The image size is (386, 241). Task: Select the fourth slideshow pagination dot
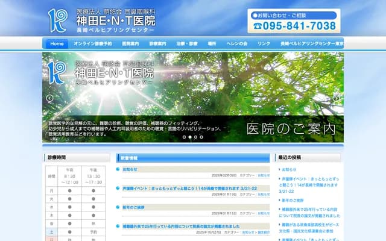pyautogui.click(x=201, y=137)
